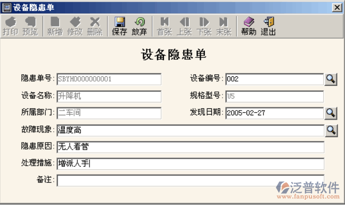Focus the 处理措施 text field
This screenshot has width=345, height=205.
[x=190, y=164]
